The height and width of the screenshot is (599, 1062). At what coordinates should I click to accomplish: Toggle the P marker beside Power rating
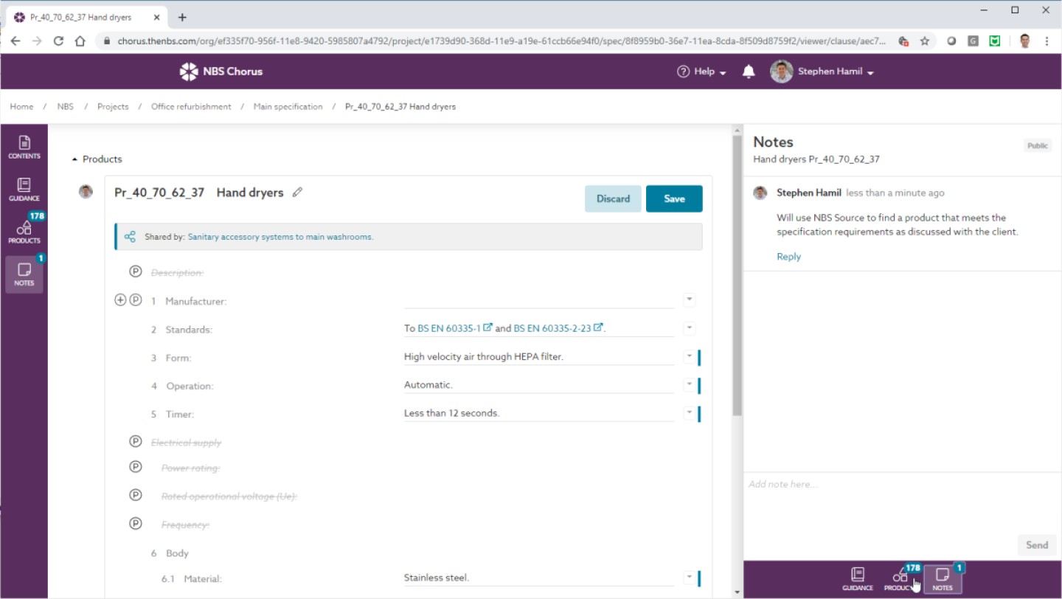(x=136, y=467)
